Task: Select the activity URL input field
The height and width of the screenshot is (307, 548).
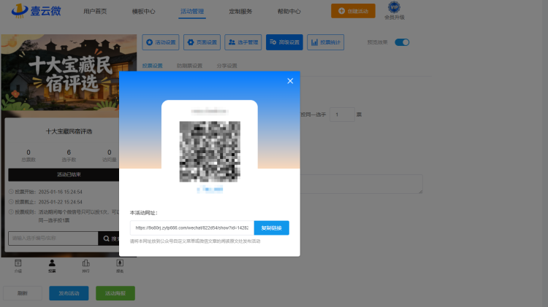Action: click(192, 228)
